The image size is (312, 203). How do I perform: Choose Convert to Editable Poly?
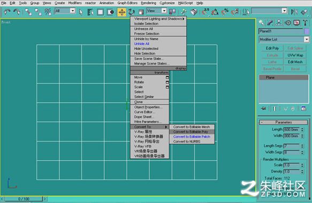click(192, 132)
